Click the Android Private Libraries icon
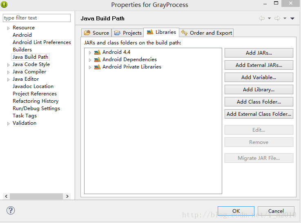301x223 pixels. [x=97, y=67]
